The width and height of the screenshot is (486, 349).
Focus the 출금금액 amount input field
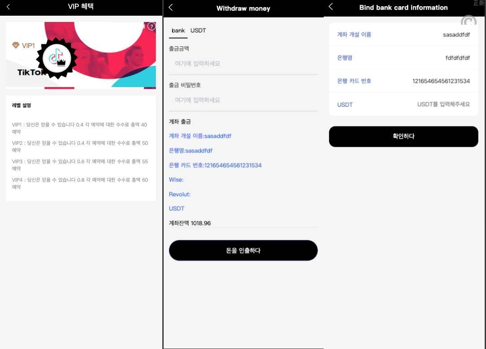(x=243, y=64)
